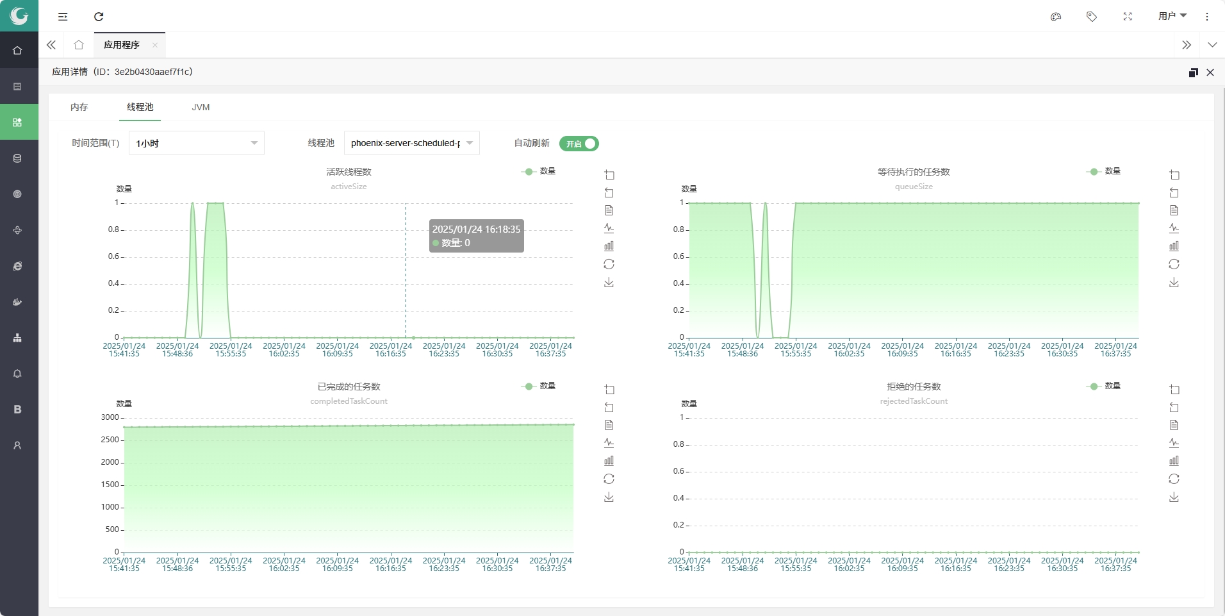Screen dimensions: 1225x616
Task: Switch to the JVM tab
Action: (201, 107)
